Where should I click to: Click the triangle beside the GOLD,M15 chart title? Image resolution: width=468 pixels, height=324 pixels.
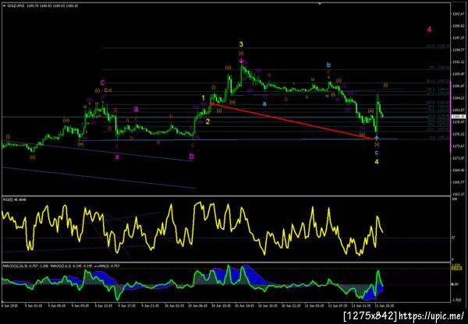tap(4, 5)
